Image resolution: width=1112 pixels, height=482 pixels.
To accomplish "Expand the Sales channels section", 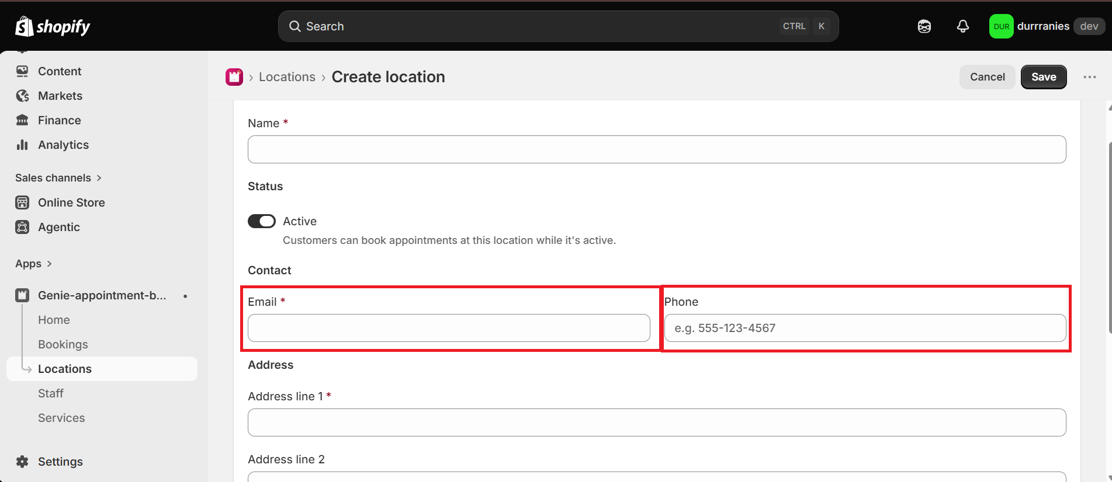I will [x=58, y=178].
